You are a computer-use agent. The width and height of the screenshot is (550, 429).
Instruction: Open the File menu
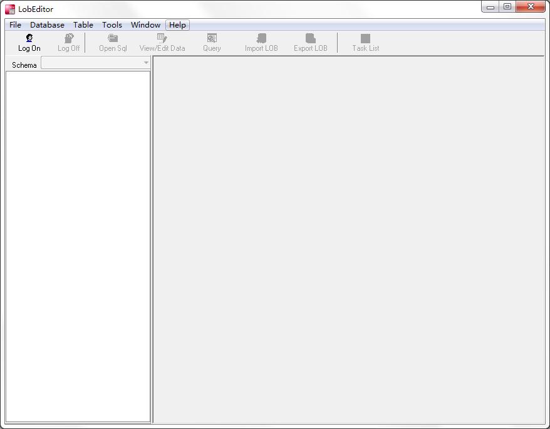(15, 25)
